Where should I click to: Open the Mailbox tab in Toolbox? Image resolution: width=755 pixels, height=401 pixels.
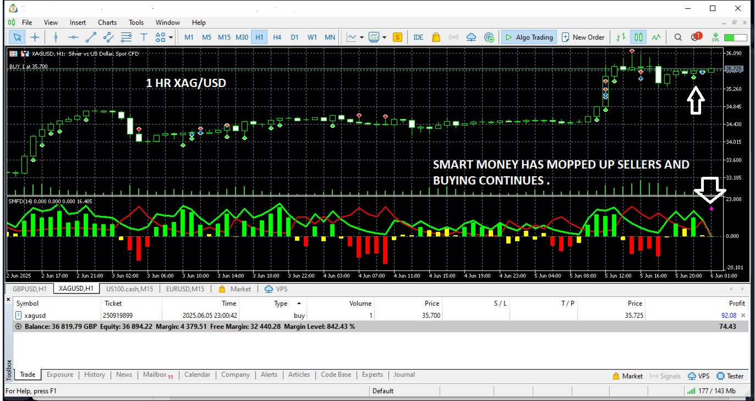coord(157,375)
